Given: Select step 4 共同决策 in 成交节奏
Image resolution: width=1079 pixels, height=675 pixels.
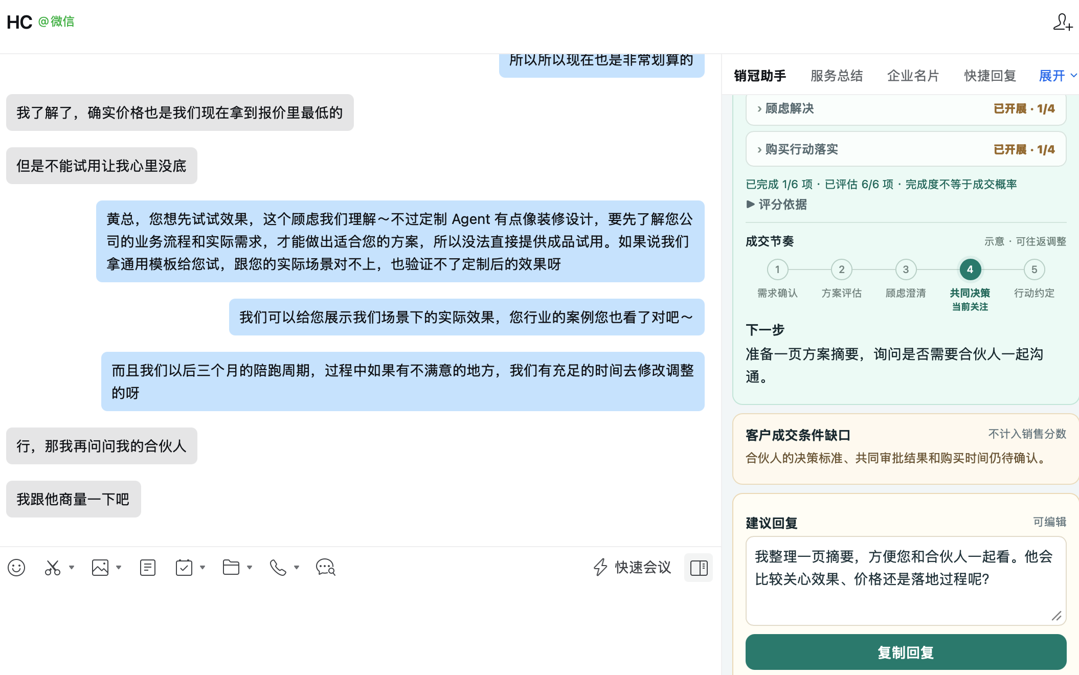Looking at the screenshot, I should point(970,269).
